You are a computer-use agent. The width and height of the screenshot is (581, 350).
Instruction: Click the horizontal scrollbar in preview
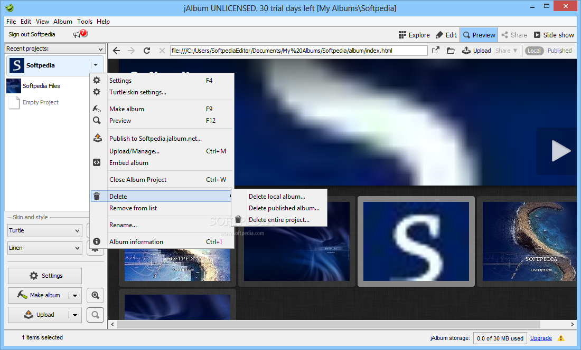329,325
